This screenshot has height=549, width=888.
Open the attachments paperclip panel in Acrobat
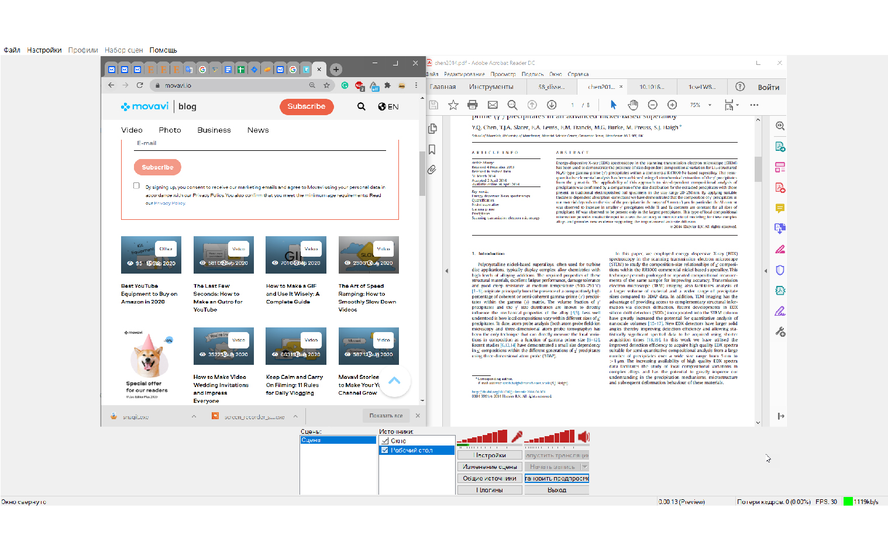tap(432, 170)
